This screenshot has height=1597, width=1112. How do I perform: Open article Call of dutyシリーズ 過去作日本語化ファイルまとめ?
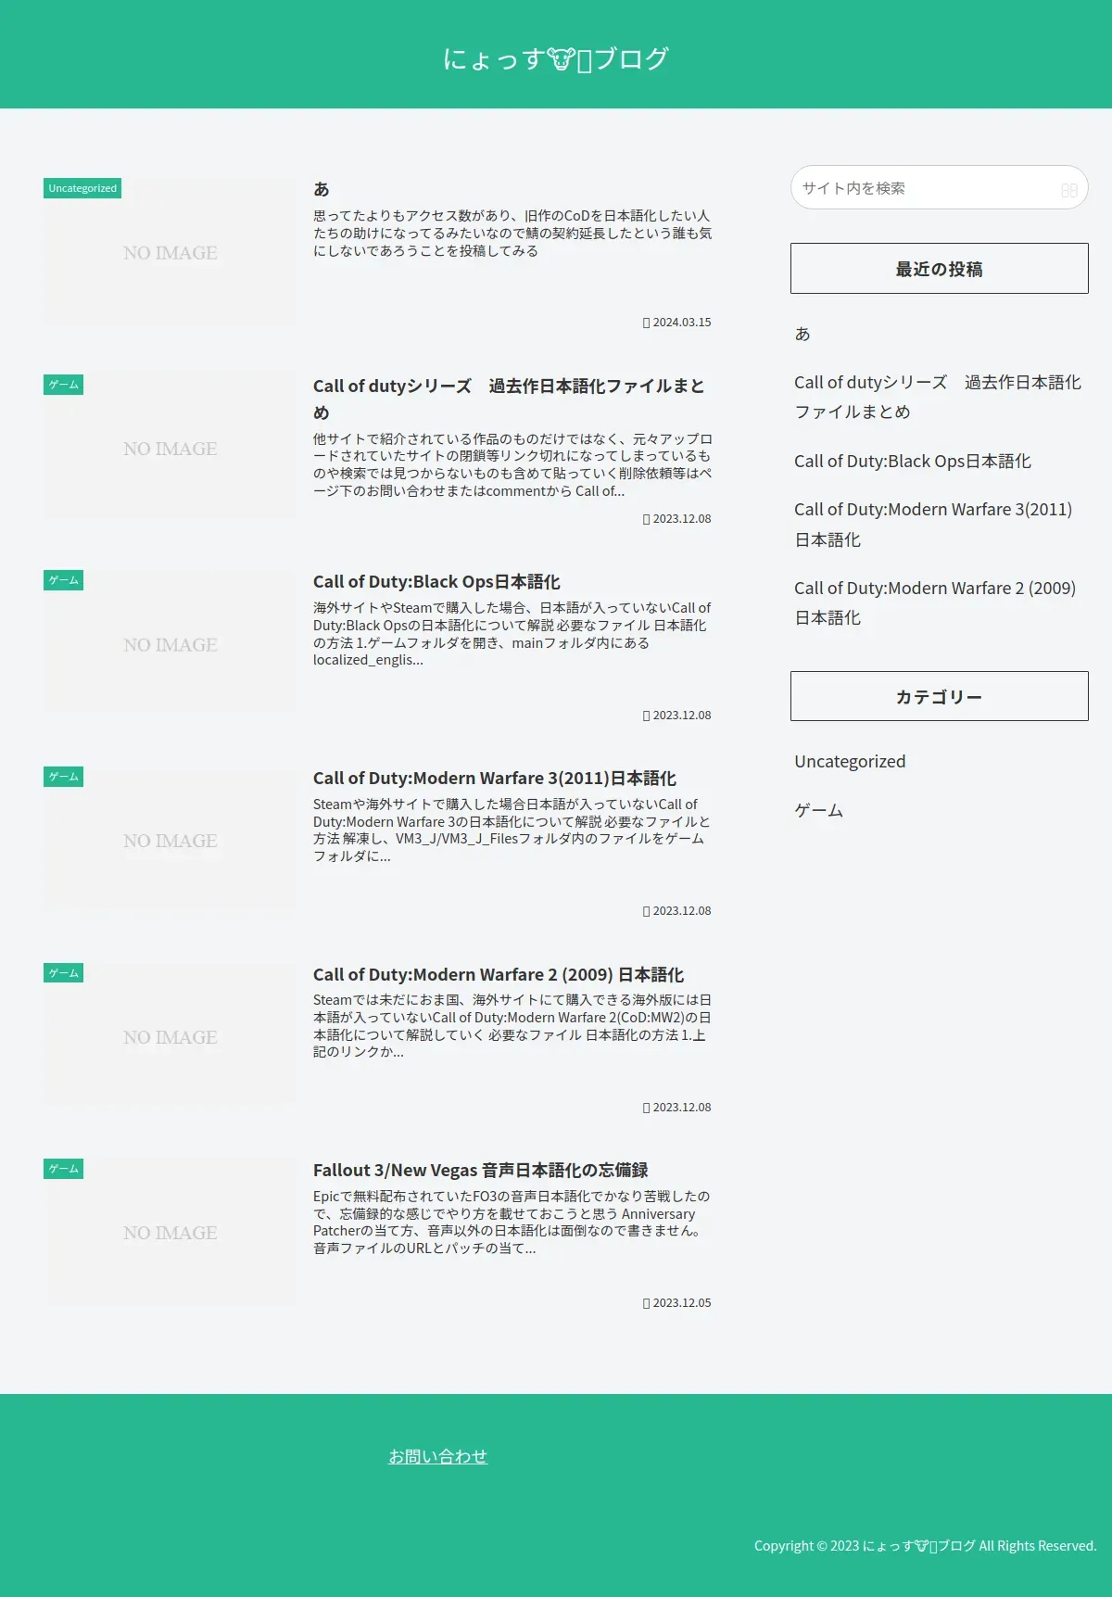[510, 399]
